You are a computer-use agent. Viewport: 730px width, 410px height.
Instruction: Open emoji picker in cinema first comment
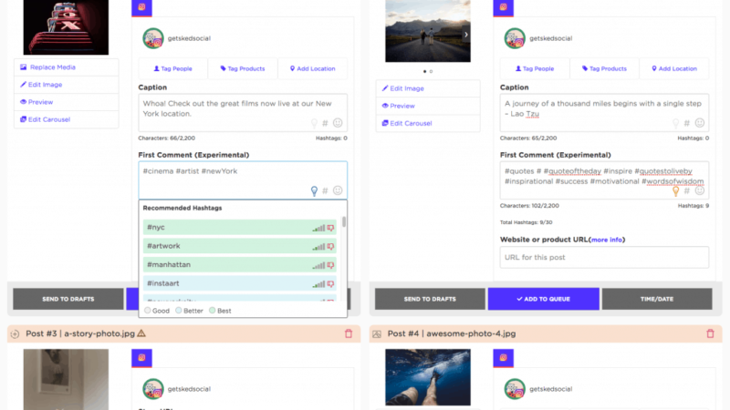click(x=338, y=190)
